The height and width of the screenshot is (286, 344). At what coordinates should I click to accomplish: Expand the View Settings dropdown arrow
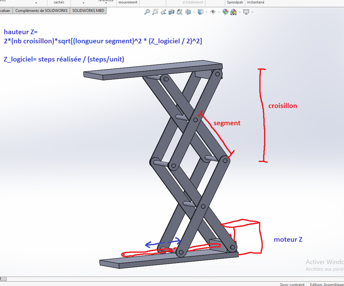[x=252, y=12]
